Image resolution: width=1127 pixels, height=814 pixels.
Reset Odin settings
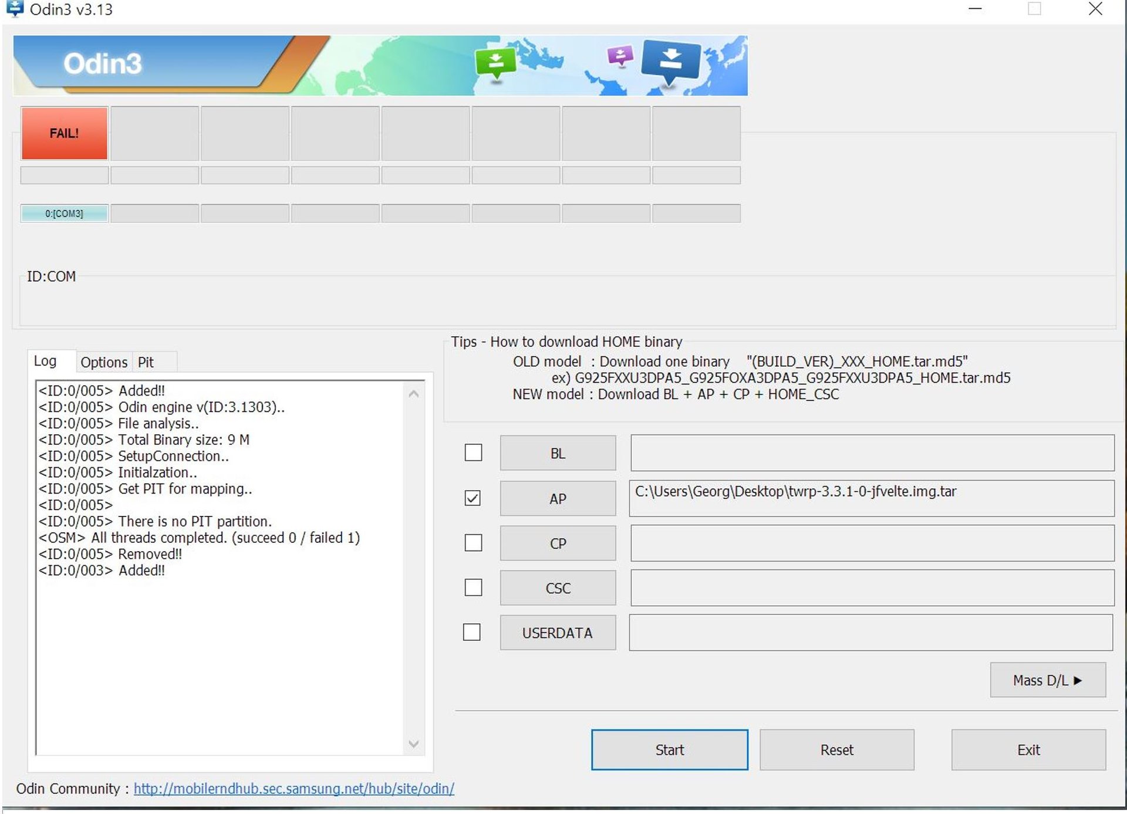coord(836,749)
